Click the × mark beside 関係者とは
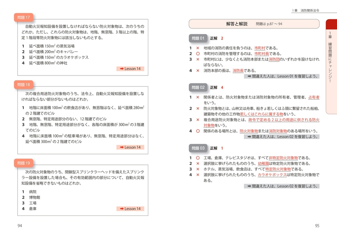This screenshot has height=238, width=337. (198, 97)
